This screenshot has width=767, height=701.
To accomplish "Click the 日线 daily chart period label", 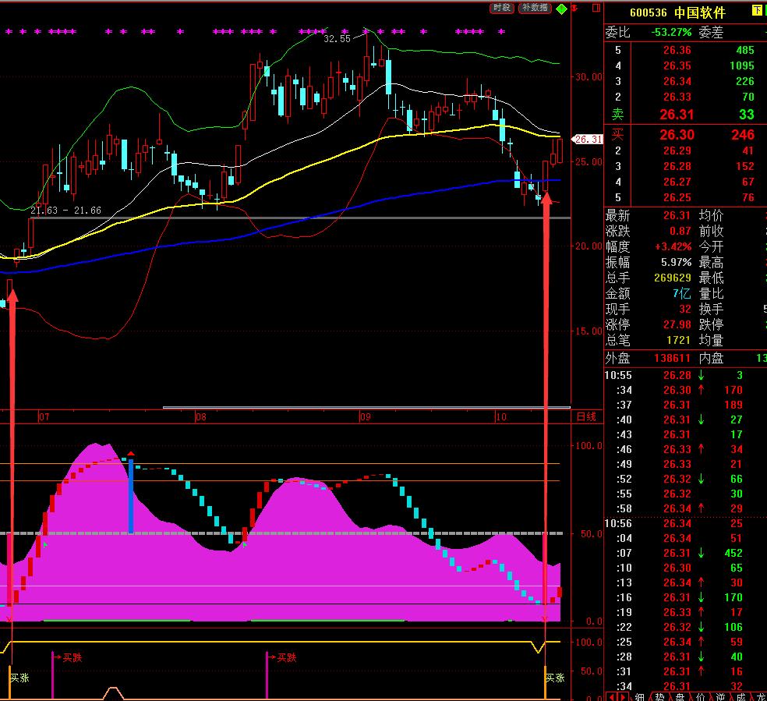I will coord(585,417).
